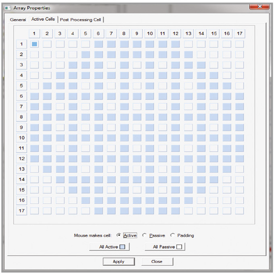Toggle the cell at row 17, column 1
This screenshot has width=276, height=275.
[34, 210]
